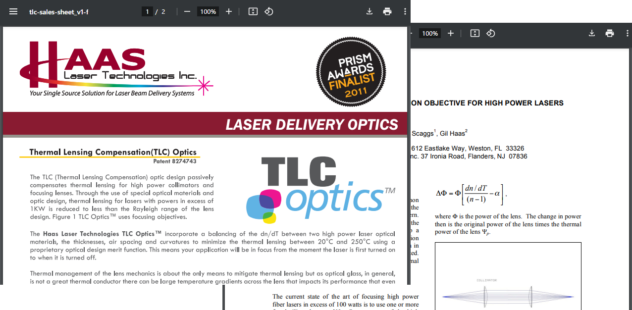Viewport: 632px width, 310px height.
Task: Click Fit to page in the right PDF viewer
Action: (x=475, y=33)
